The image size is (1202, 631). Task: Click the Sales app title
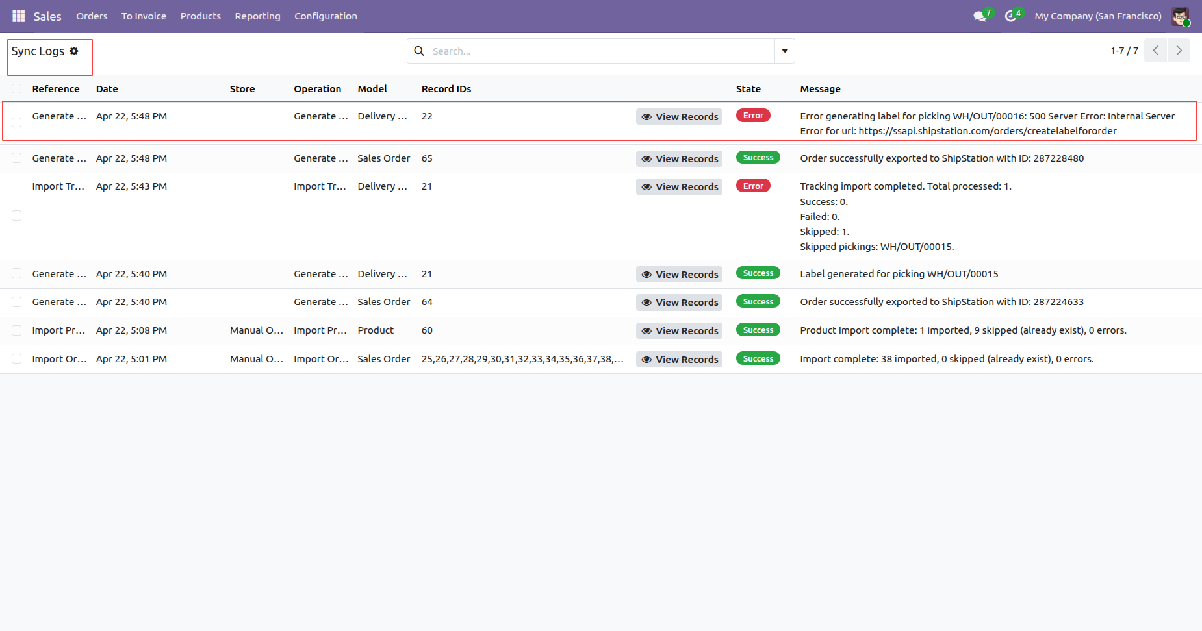(47, 16)
